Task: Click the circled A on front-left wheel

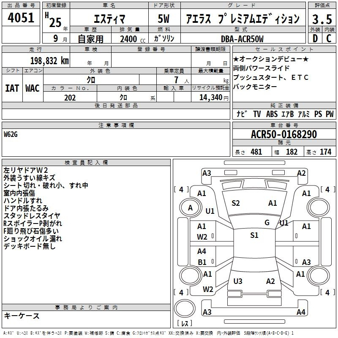Action: coord(190,207)
